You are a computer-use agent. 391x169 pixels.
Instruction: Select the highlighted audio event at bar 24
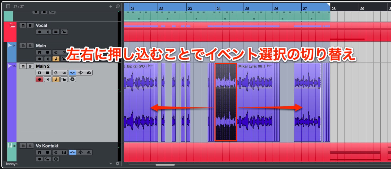[225, 102]
